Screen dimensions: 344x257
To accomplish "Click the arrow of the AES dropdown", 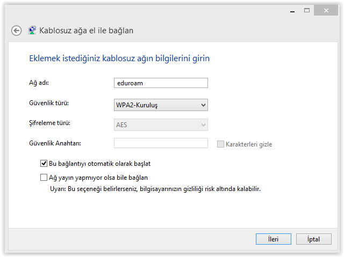I will (x=203, y=125).
